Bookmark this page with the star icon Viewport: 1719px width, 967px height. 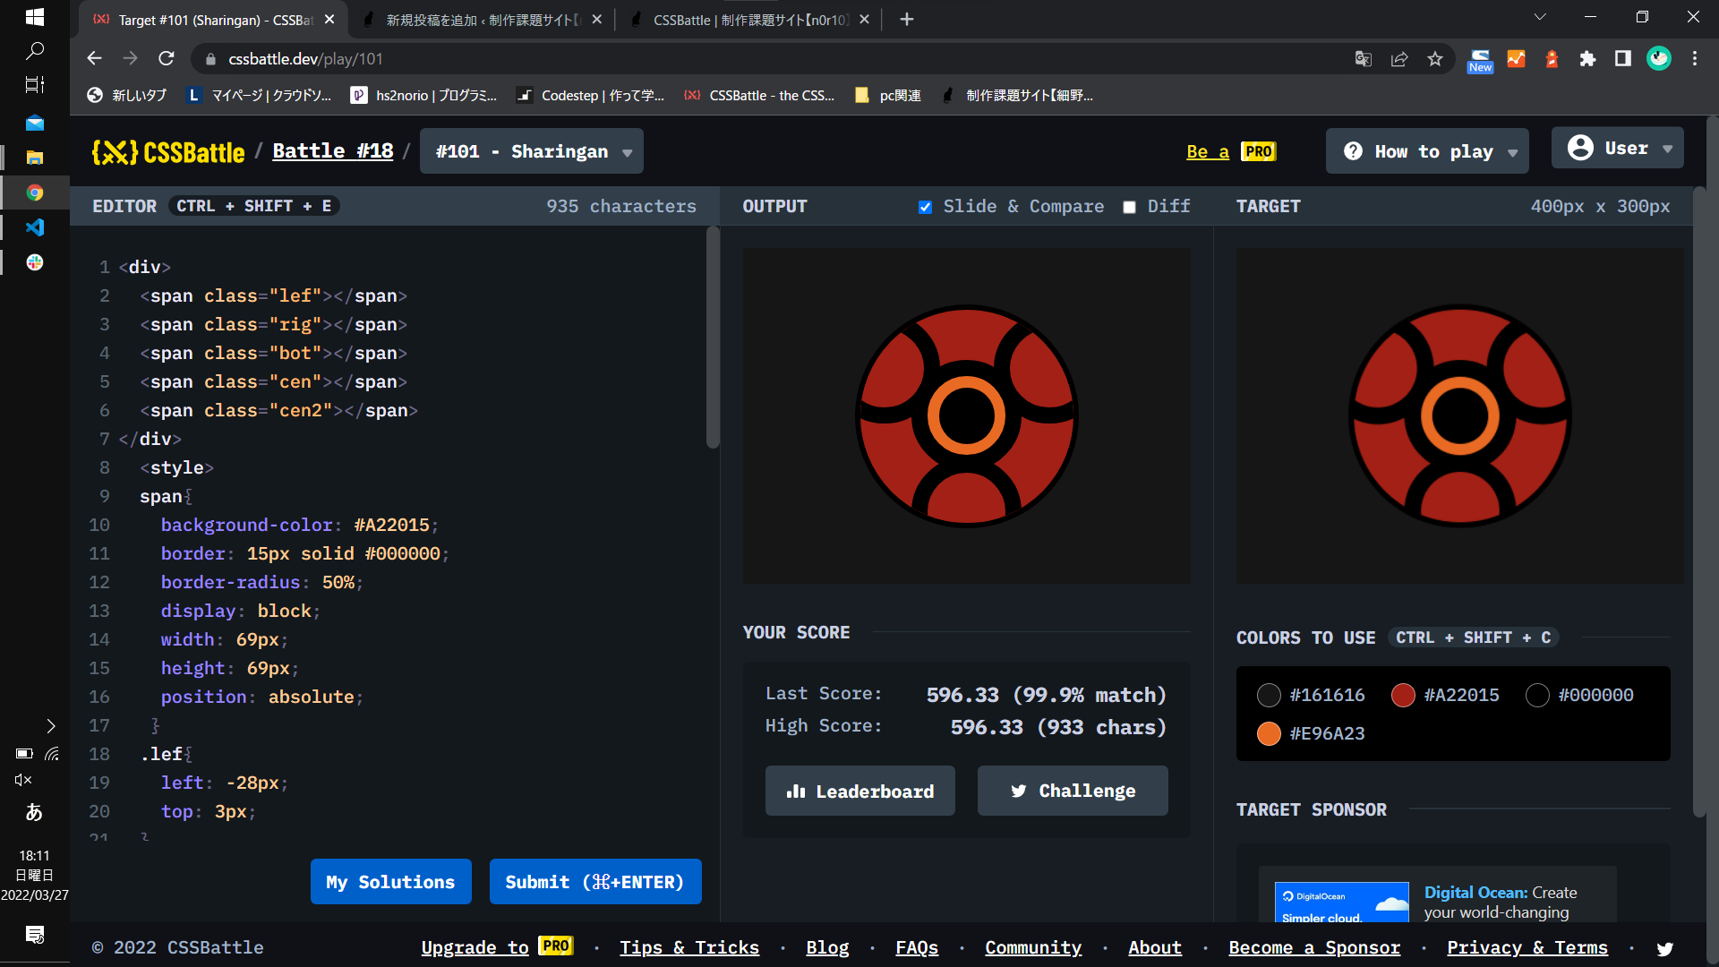[1435, 59]
